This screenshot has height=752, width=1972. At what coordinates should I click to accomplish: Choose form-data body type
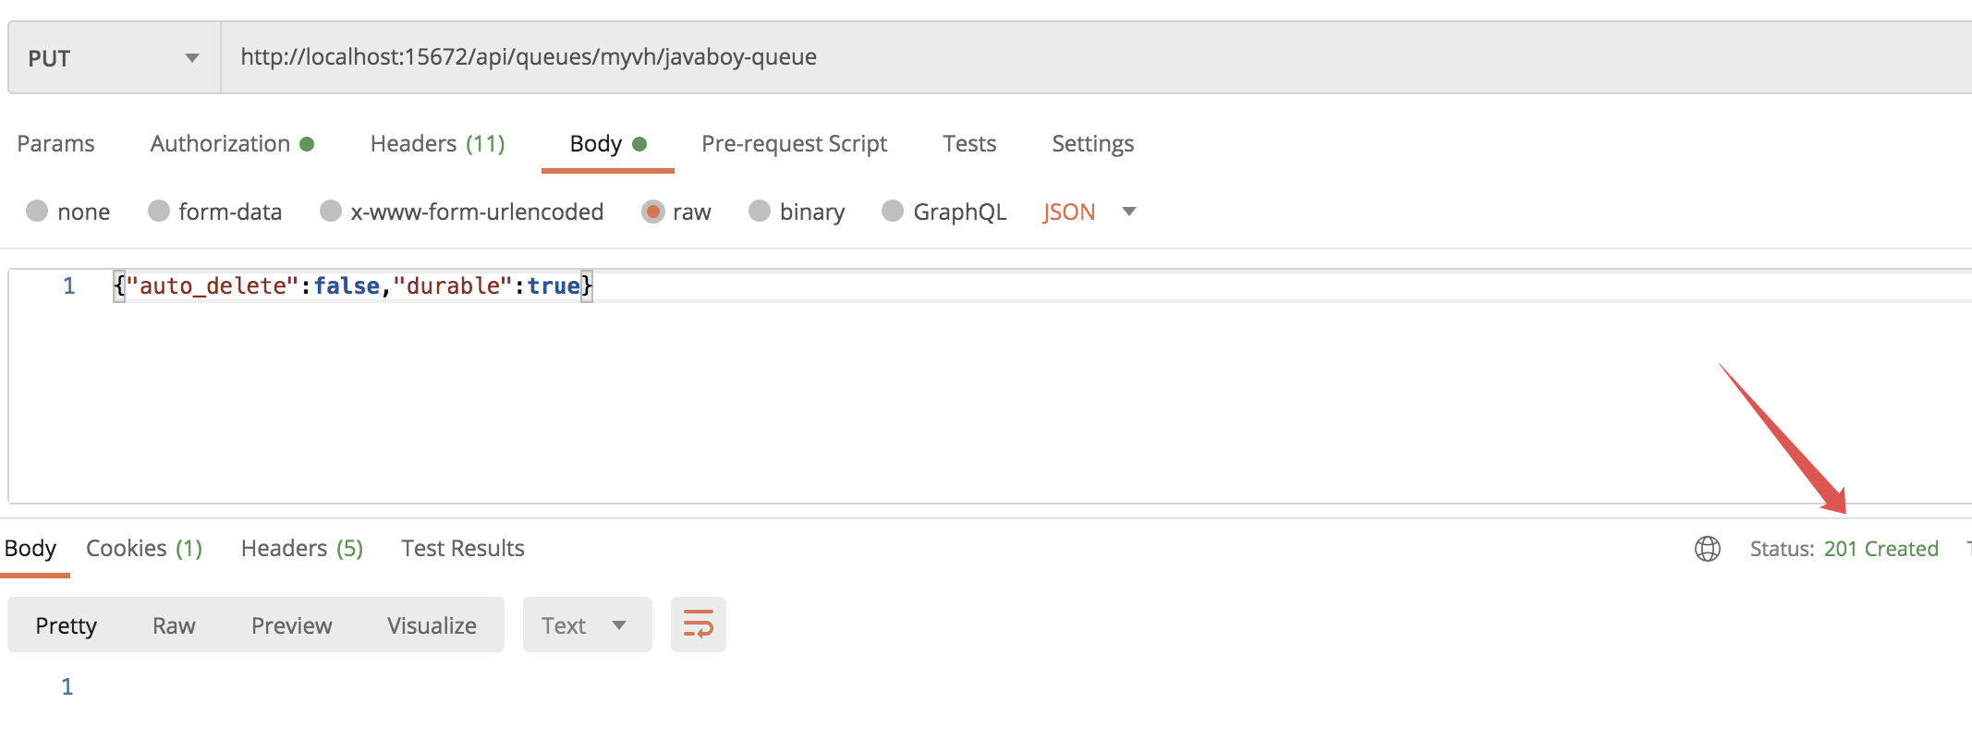pos(159,212)
